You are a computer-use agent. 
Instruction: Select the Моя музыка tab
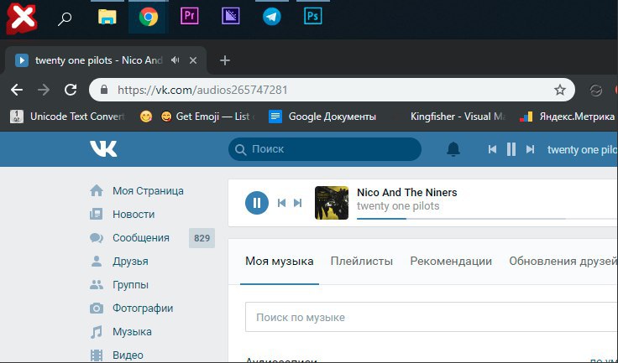pyautogui.click(x=280, y=261)
